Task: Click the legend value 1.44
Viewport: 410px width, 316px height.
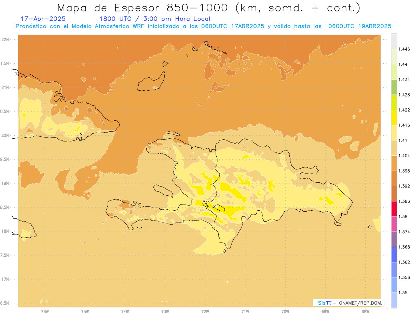Action: (402, 64)
